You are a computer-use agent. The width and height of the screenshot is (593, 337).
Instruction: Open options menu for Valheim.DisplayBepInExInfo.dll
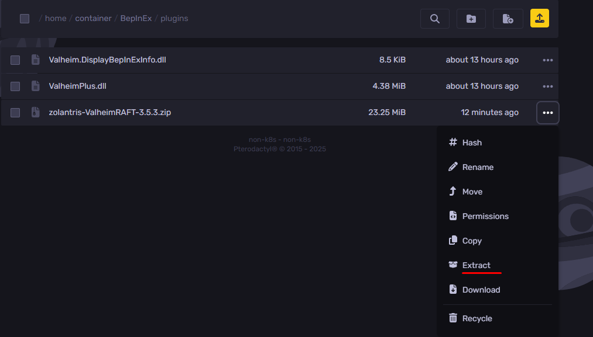(x=547, y=60)
